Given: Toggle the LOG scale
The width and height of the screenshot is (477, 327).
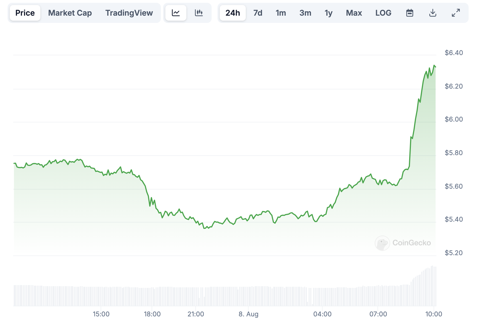Looking at the screenshot, I should point(383,13).
